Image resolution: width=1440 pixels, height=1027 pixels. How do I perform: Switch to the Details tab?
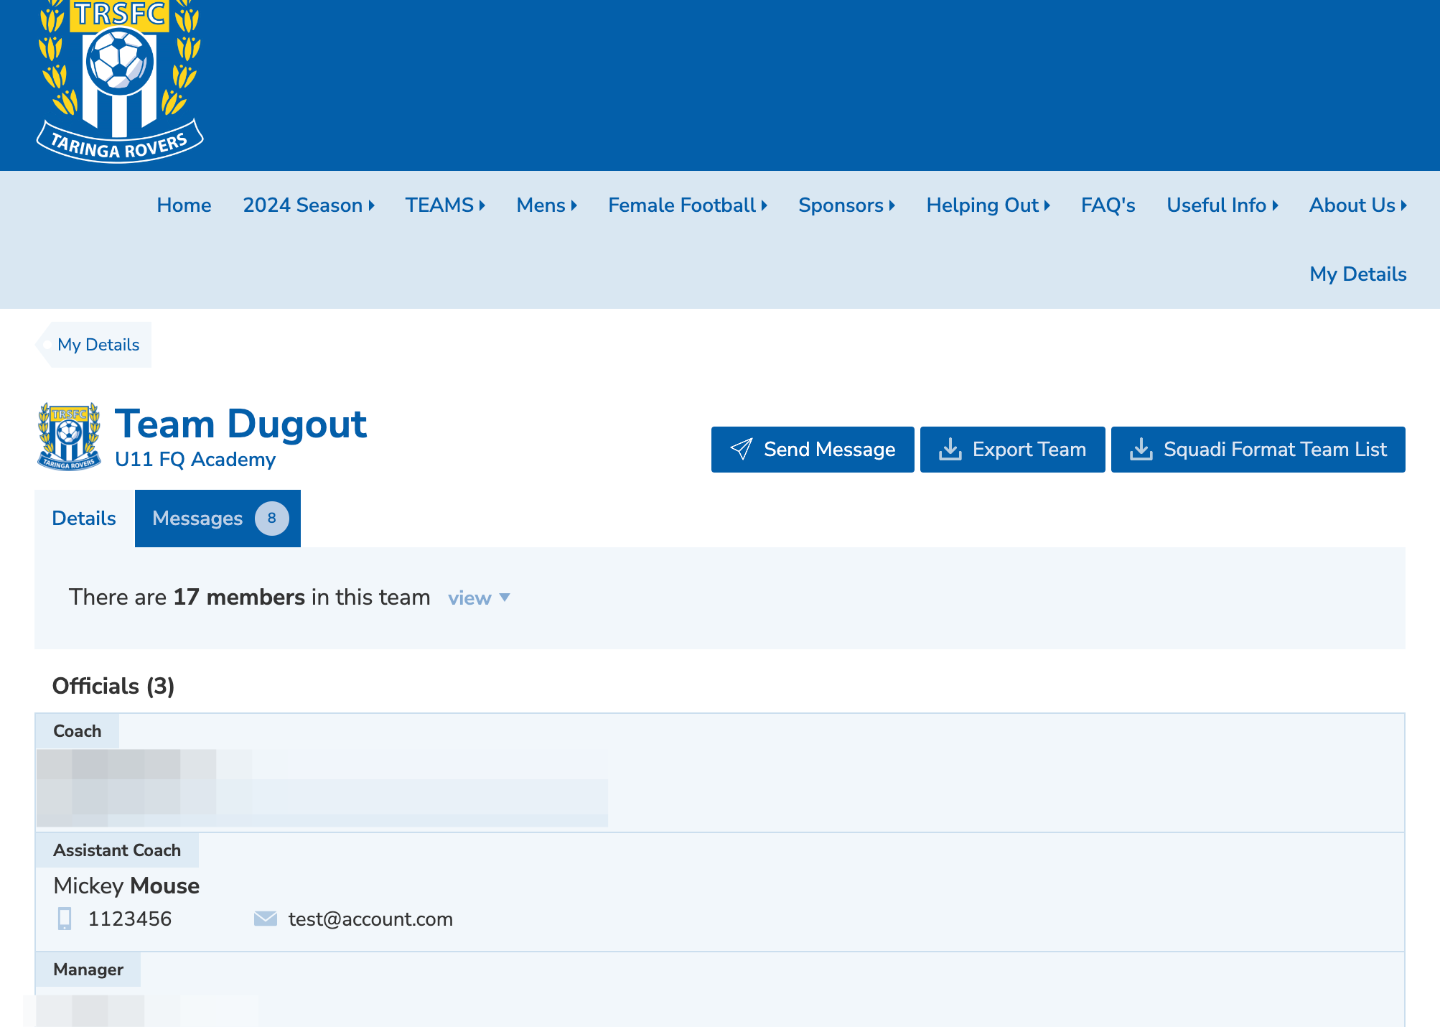pos(84,519)
